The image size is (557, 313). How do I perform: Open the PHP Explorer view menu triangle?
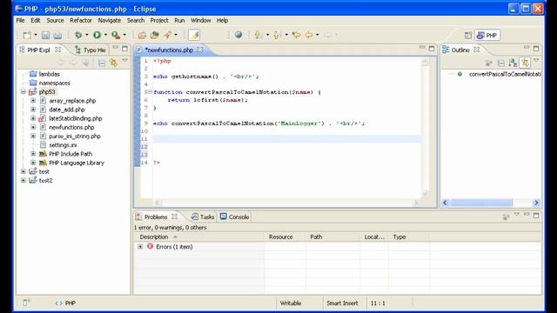click(124, 61)
